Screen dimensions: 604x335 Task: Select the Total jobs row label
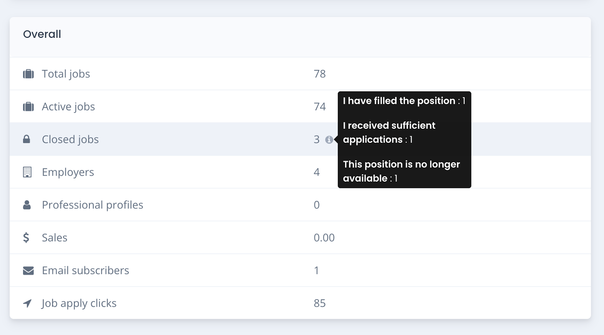[x=66, y=74]
